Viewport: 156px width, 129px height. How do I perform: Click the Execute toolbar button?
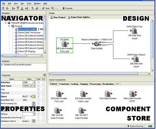pyautogui.click(x=67, y=8)
